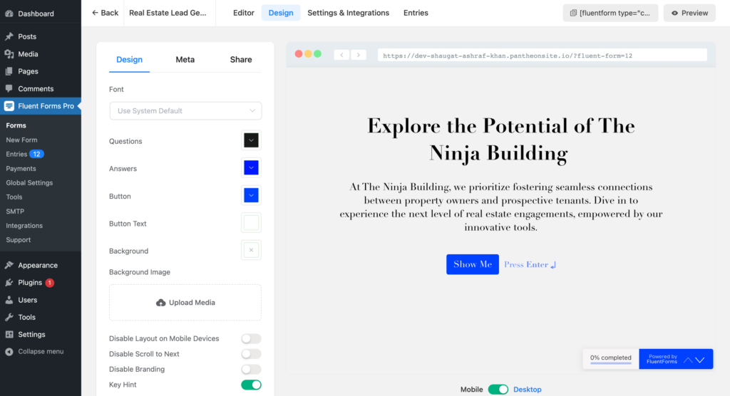Click the 0% completed progress bar
730x396 pixels.
(x=611, y=359)
